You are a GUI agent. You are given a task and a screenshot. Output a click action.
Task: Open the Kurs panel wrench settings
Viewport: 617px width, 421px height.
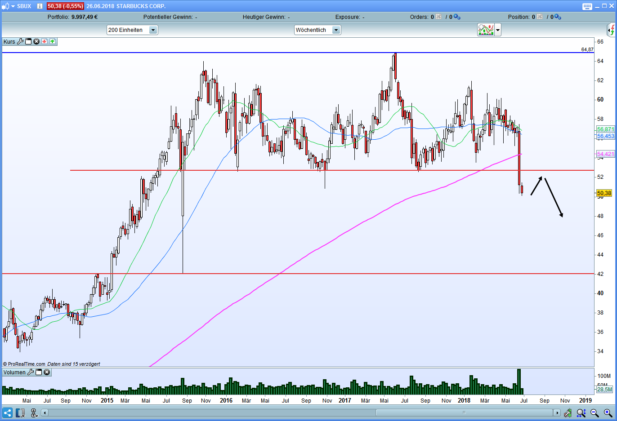pos(20,41)
